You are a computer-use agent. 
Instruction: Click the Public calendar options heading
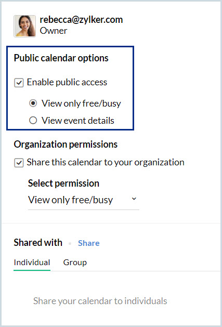[61, 58]
